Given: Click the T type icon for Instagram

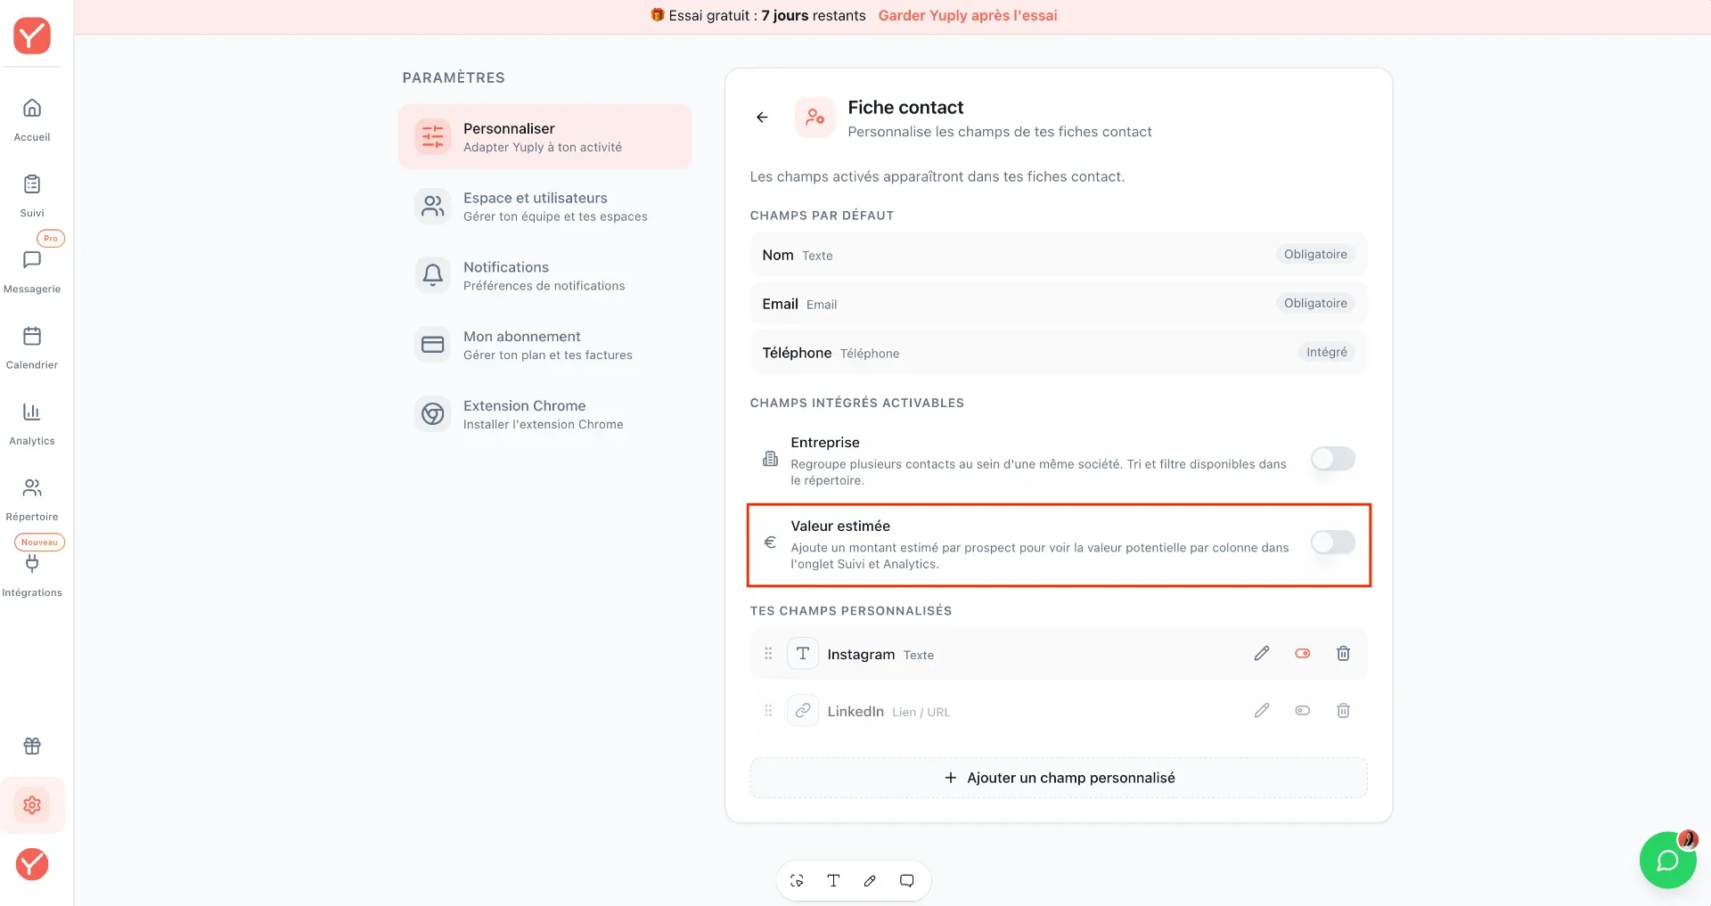Looking at the screenshot, I should point(803,654).
